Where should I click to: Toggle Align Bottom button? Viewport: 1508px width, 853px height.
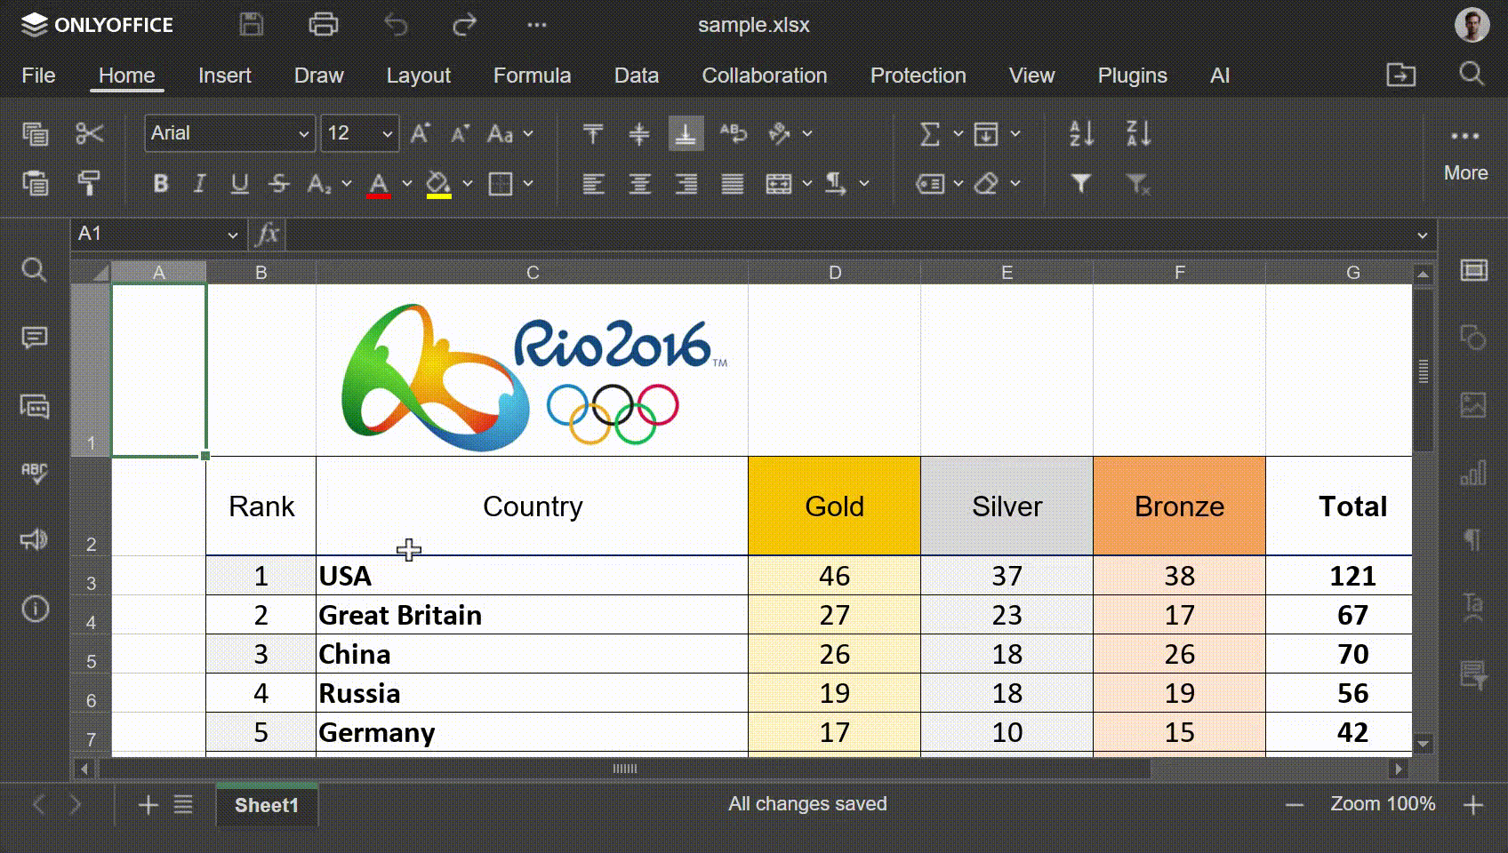pyautogui.click(x=686, y=134)
